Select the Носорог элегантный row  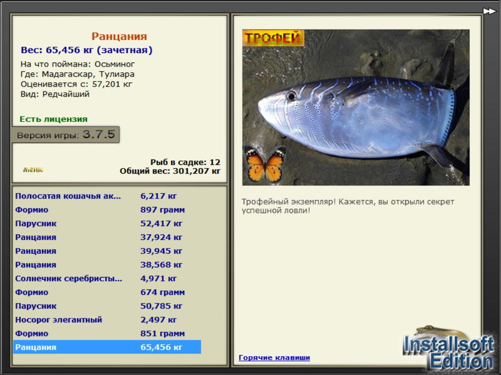point(107,319)
